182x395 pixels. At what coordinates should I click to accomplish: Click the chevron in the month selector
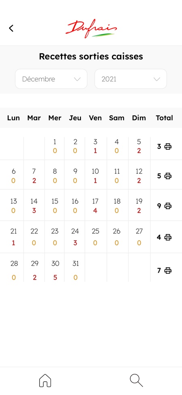click(77, 79)
